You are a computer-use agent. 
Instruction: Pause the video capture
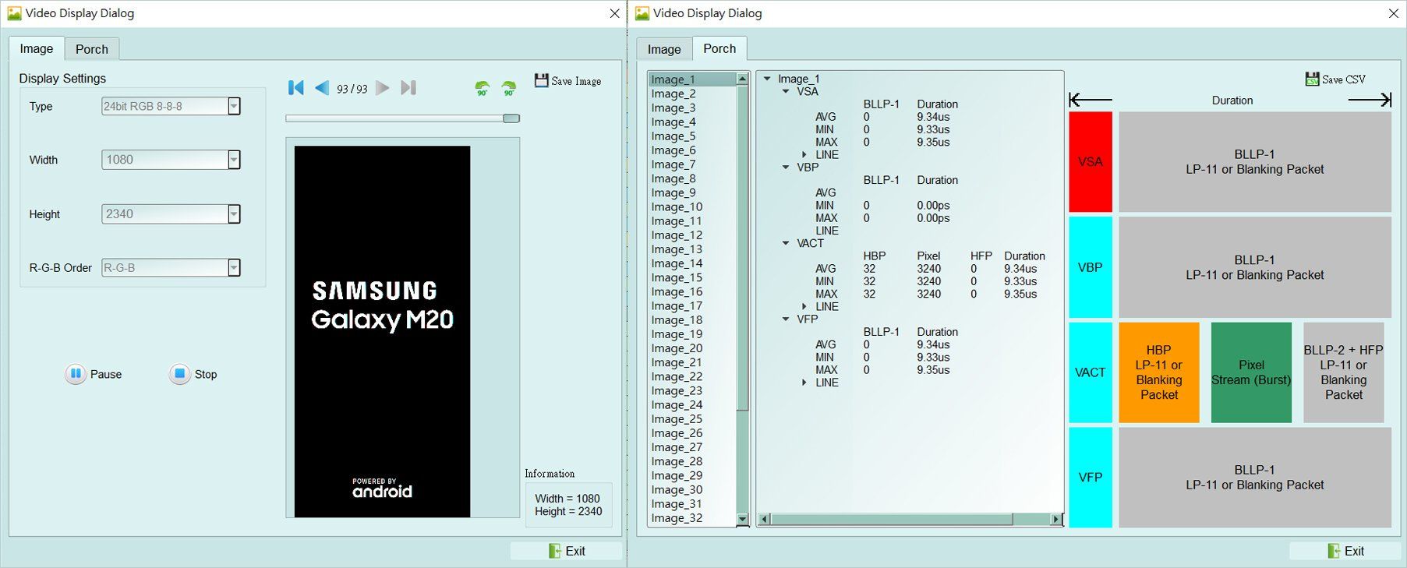tap(94, 374)
